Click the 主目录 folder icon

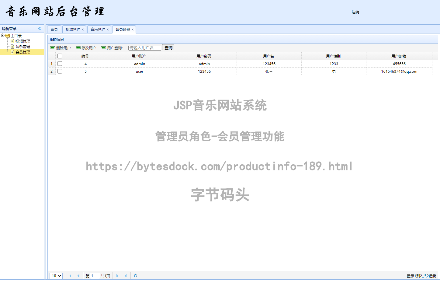tap(8, 36)
